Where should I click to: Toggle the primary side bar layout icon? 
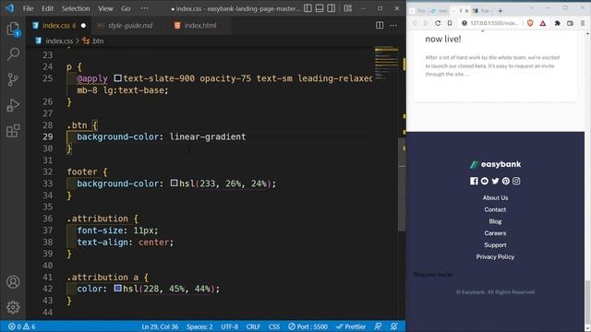308,8
